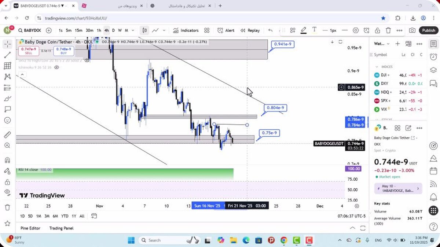Open the alerts clock panel in right sidebar
Image resolution: width=440 pixels, height=247 pixels.
433,57
